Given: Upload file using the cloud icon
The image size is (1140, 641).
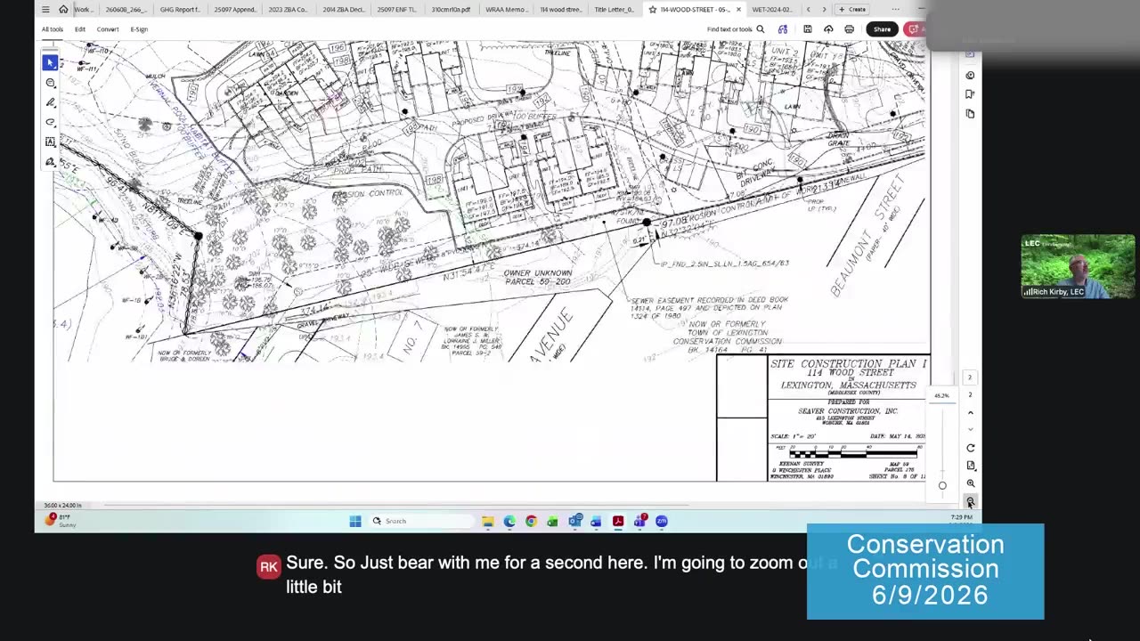Looking at the screenshot, I should pyautogui.click(x=828, y=28).
